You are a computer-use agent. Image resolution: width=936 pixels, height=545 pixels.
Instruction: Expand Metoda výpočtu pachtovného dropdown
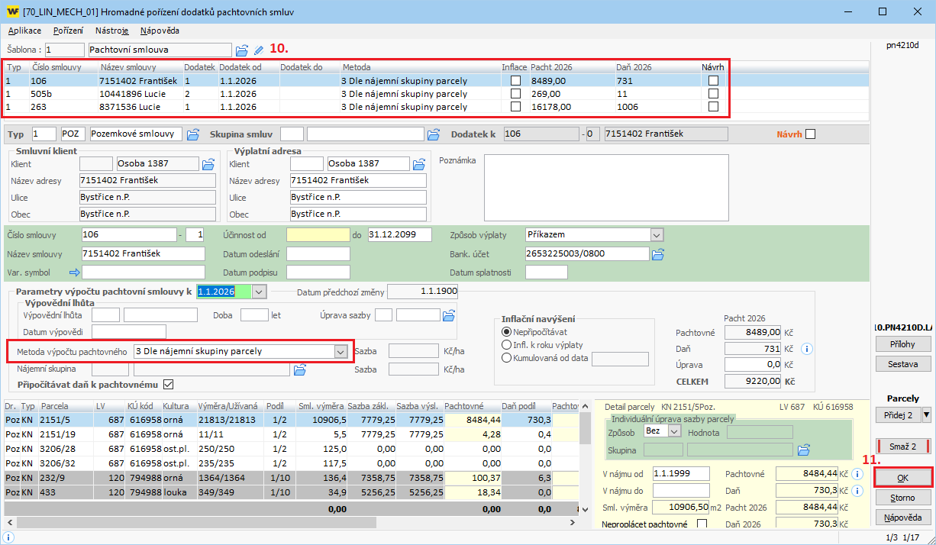pyautogui.click(x=340, y=351)
